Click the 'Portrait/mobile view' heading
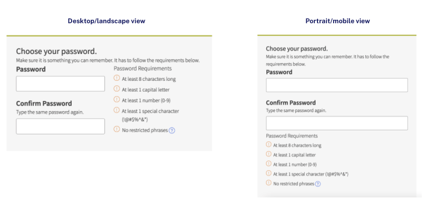 [337, 21]
